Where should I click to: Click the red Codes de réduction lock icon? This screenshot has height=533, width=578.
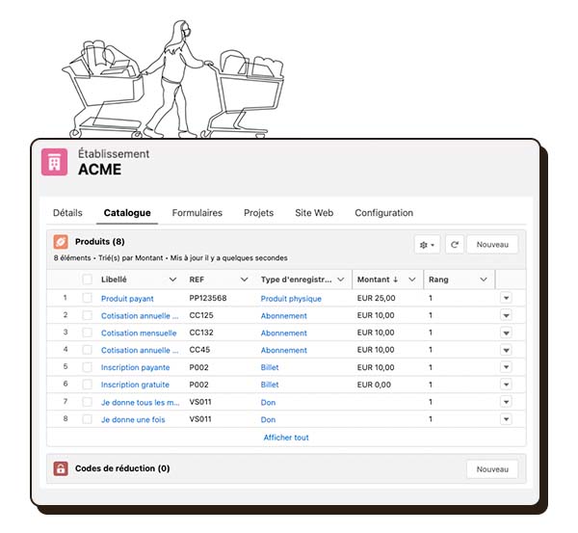pyautogui.click(x=61, y=469)
